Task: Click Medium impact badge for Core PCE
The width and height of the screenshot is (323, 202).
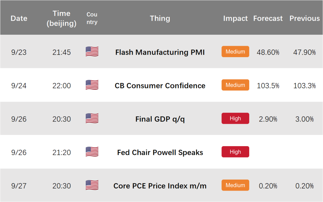Action: pos(235,185)
